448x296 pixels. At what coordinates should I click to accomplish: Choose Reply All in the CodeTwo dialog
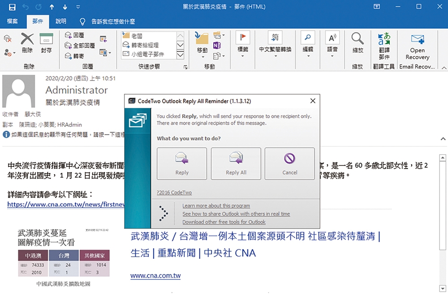point(236,164)
